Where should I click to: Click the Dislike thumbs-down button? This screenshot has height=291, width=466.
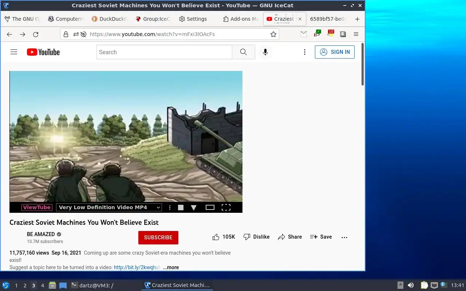coord(256,237)
